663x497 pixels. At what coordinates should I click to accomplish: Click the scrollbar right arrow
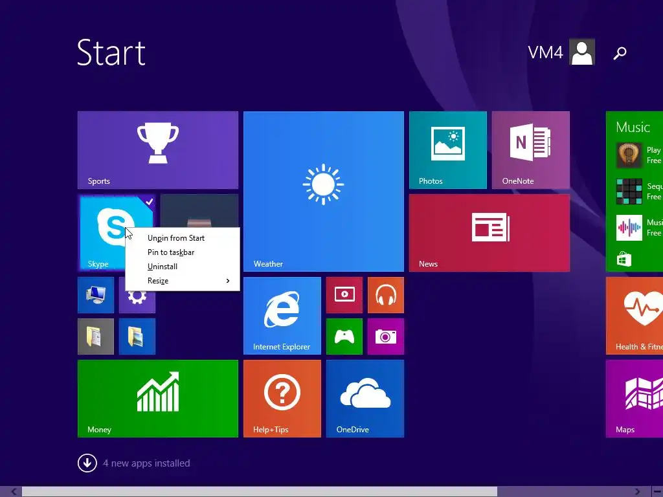(x=637, y=492)
